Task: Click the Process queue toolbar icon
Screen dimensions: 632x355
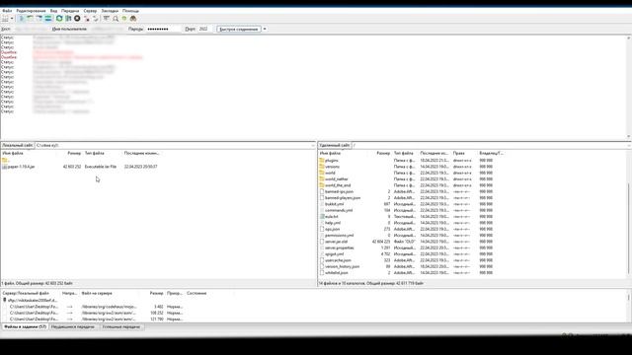Action: click(68, 19)
